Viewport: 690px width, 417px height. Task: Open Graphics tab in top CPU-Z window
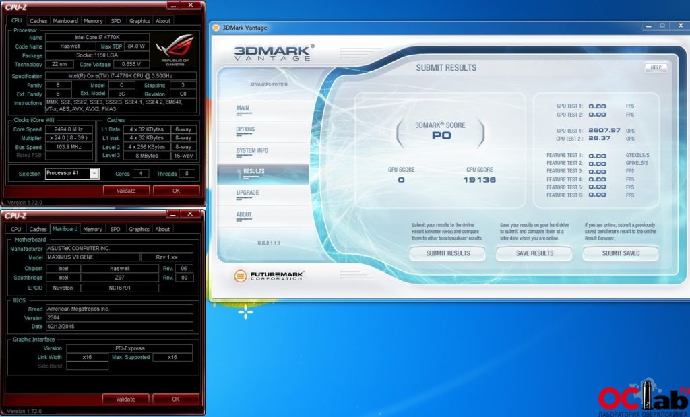(x=139, y=21)
